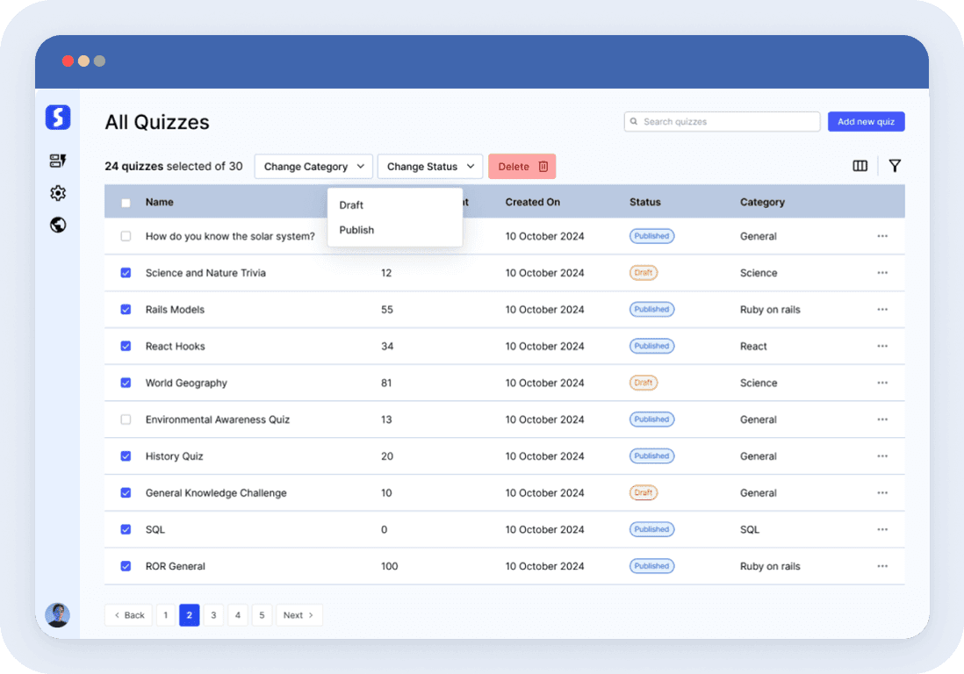Viewport: 964px width, 674px height.
Task: Open the filter funnel icon
Action: [x=895, y=166]
